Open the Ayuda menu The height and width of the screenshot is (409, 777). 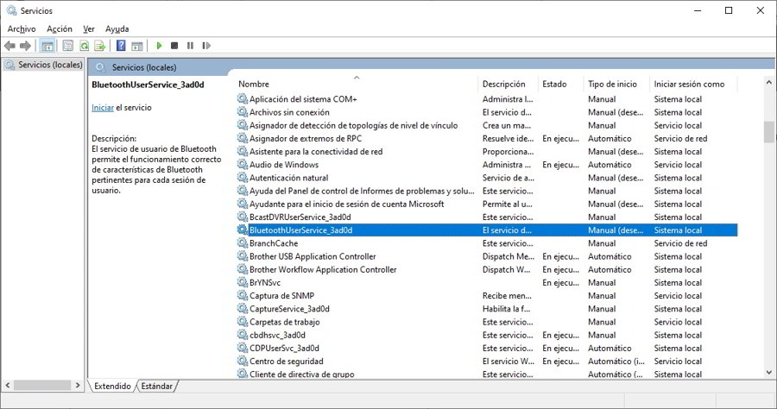click(x=117, y=28)
